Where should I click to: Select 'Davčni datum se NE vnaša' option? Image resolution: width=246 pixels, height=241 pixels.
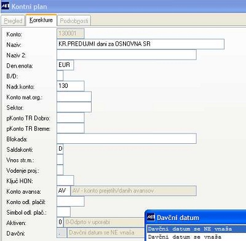click(x=196, y=229)
